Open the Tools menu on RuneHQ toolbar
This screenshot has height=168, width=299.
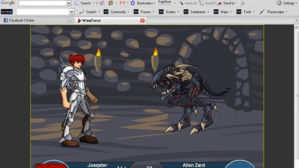249,12
